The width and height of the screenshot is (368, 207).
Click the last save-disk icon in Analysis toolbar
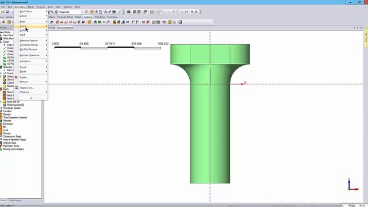180,22
